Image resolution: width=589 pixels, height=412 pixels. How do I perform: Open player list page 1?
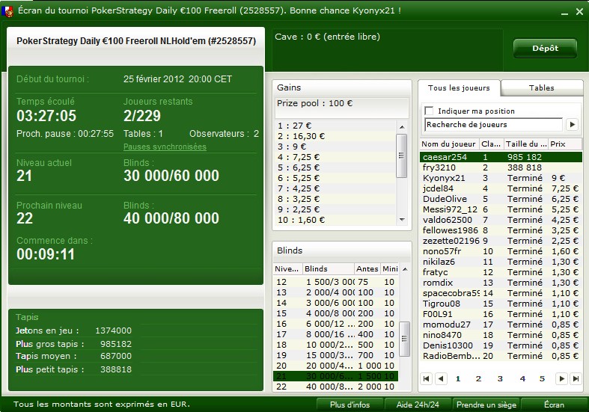(x=458, y=378)
